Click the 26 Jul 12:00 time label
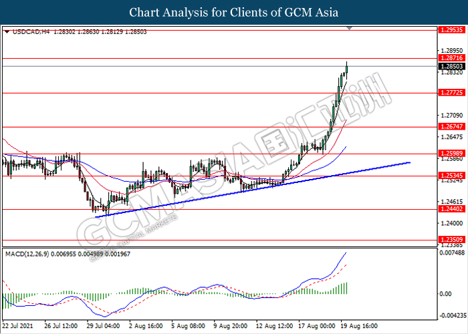 coord(61,326)
